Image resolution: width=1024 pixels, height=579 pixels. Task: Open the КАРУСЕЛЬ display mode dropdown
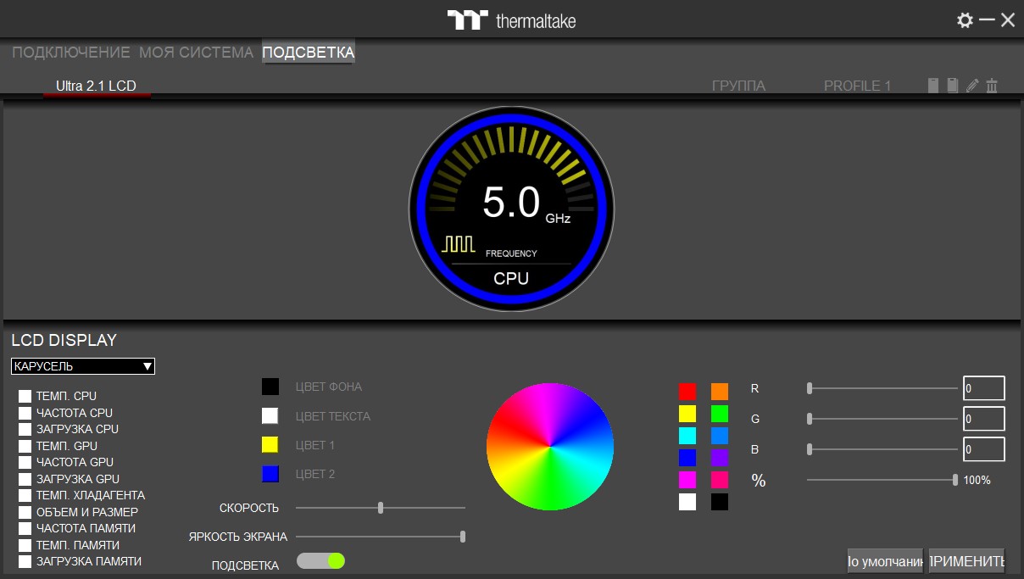click(x=83, y=366)
